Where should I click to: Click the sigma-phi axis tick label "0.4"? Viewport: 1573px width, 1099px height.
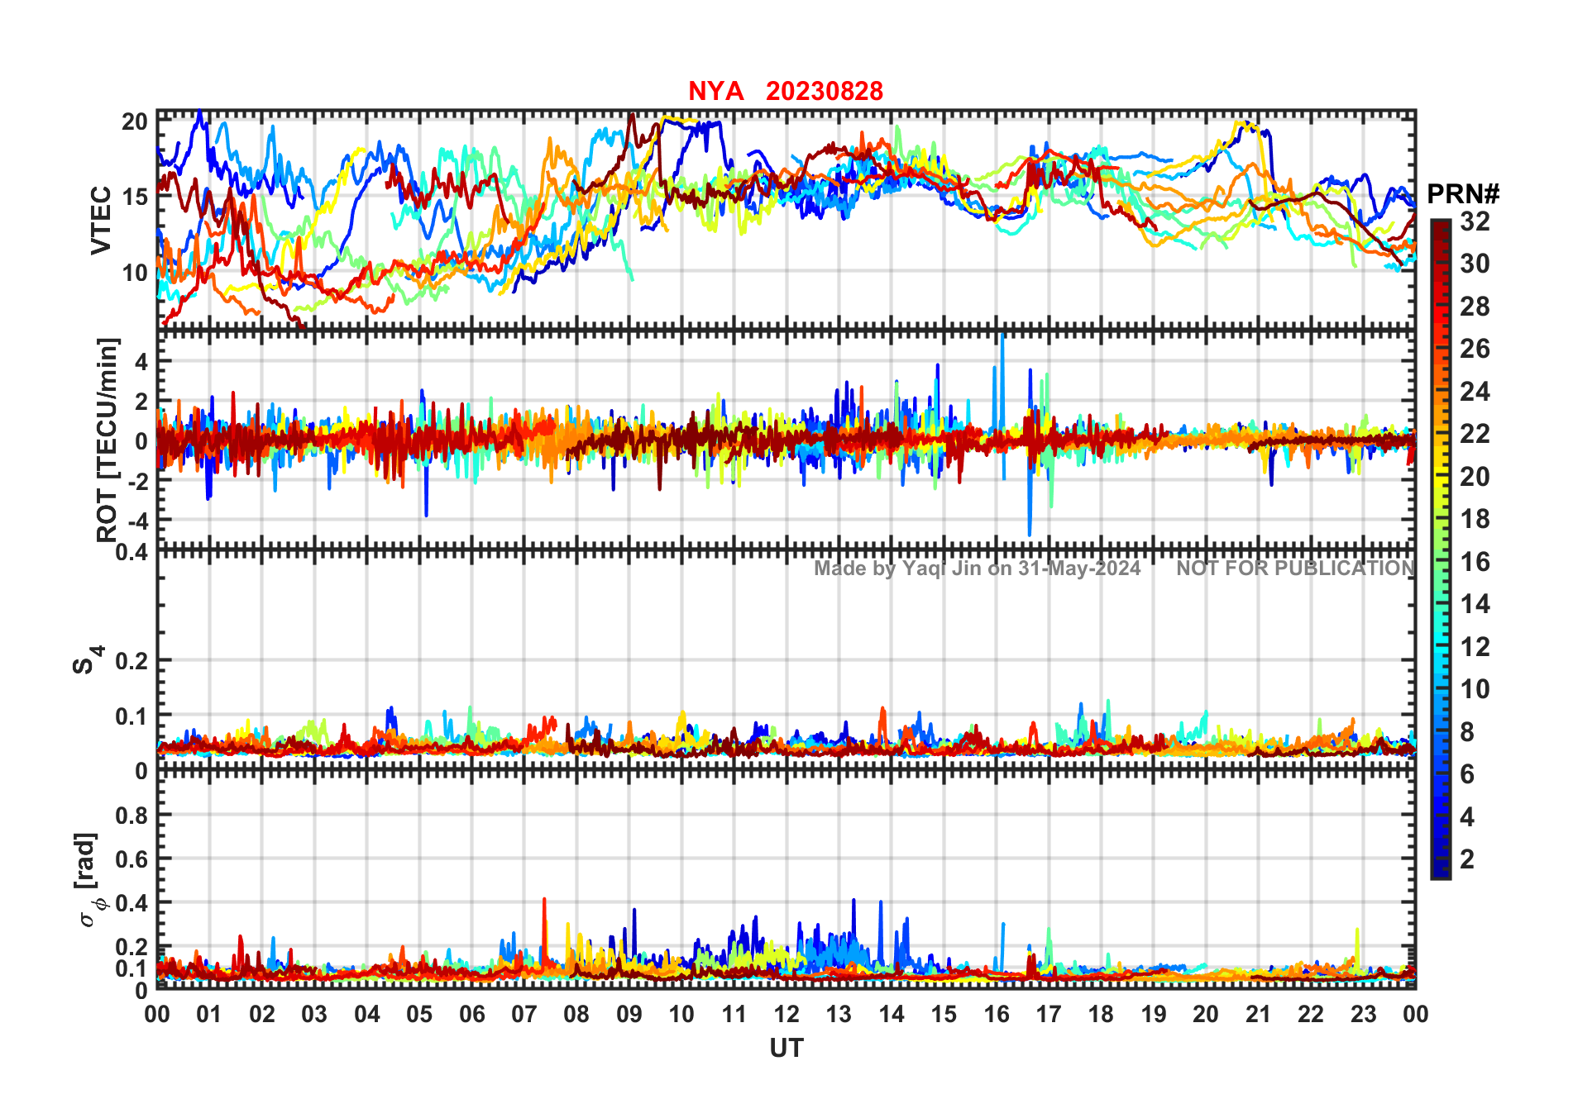coord(132,902)
